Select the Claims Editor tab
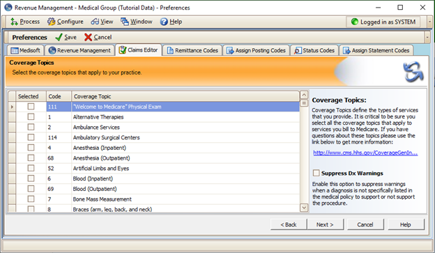The width and height of the screenshot is (435, 253). point(139,50)
